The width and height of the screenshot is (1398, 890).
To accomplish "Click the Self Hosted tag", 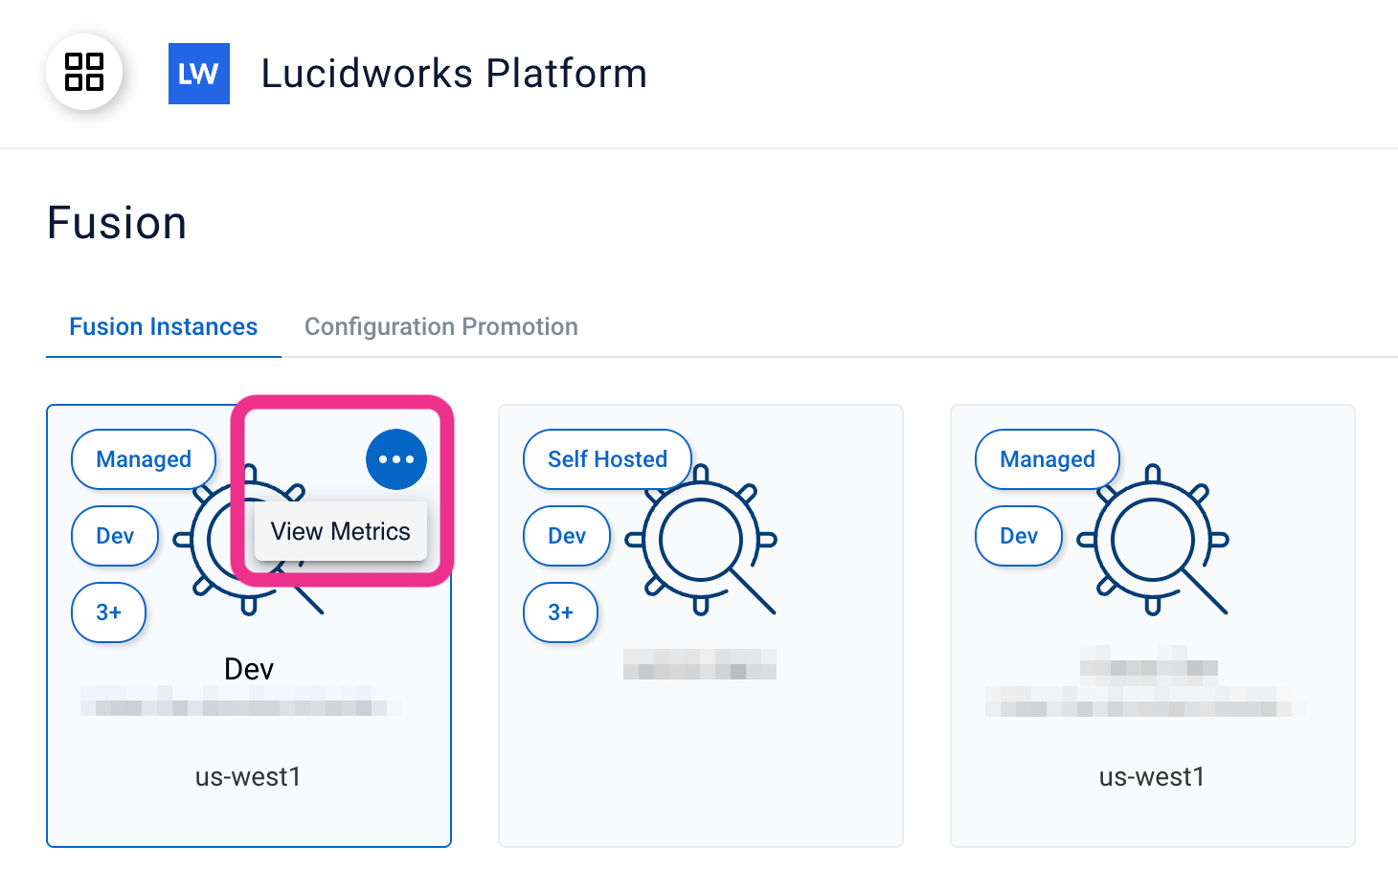I will pyautogui.click(x=608, y=459).
